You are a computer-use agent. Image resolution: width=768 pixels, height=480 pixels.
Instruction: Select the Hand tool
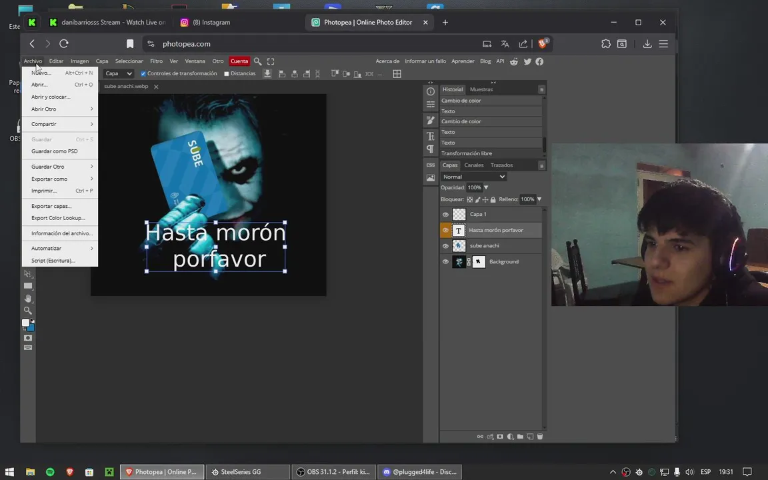[28, 298]
